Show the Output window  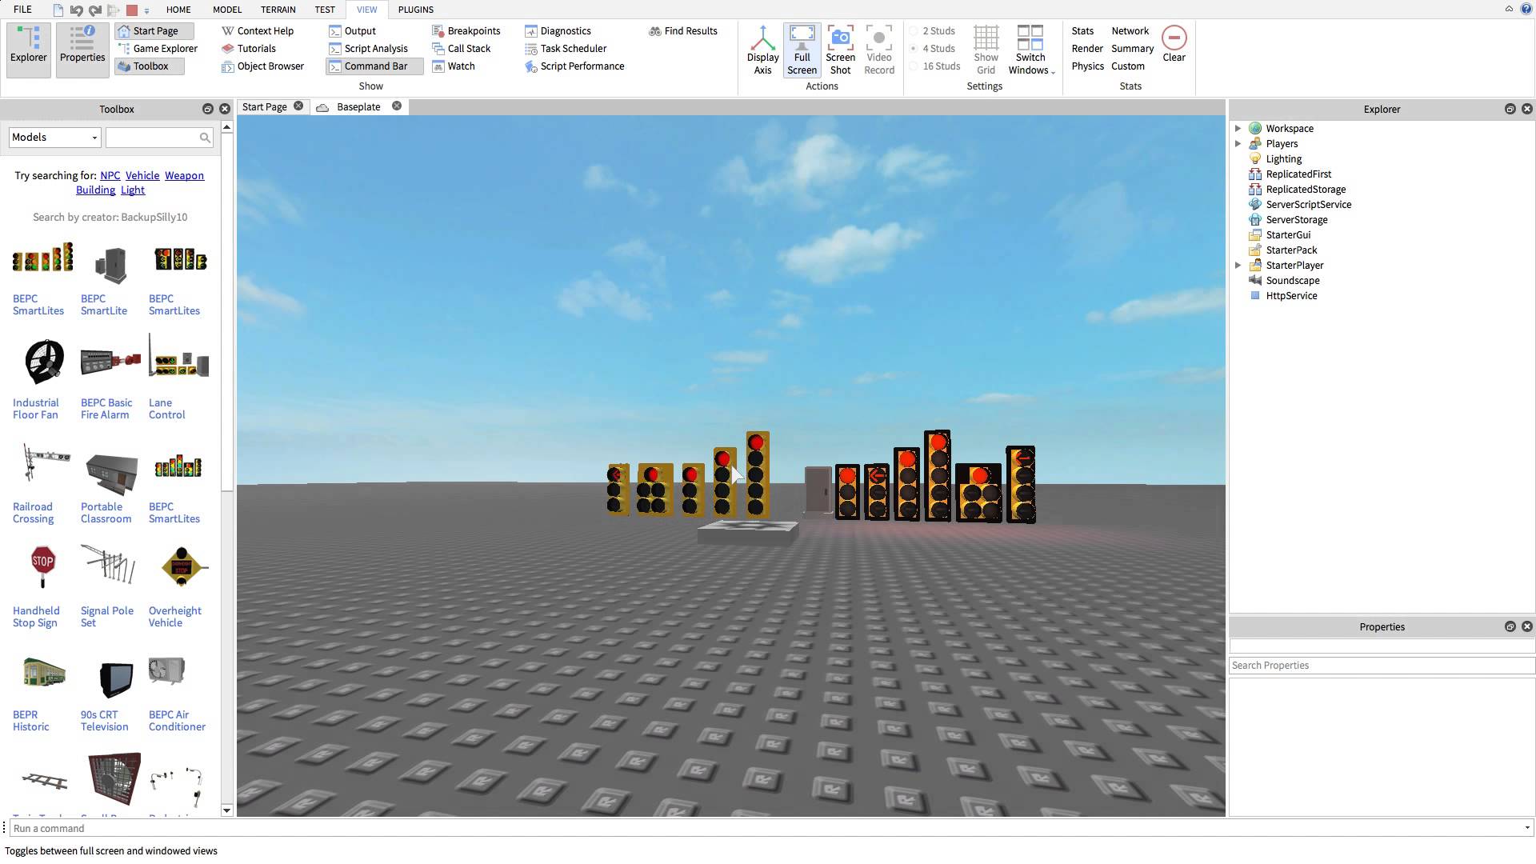(352, 31)
